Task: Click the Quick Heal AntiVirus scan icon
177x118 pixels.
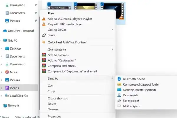Action: (44, 42)
